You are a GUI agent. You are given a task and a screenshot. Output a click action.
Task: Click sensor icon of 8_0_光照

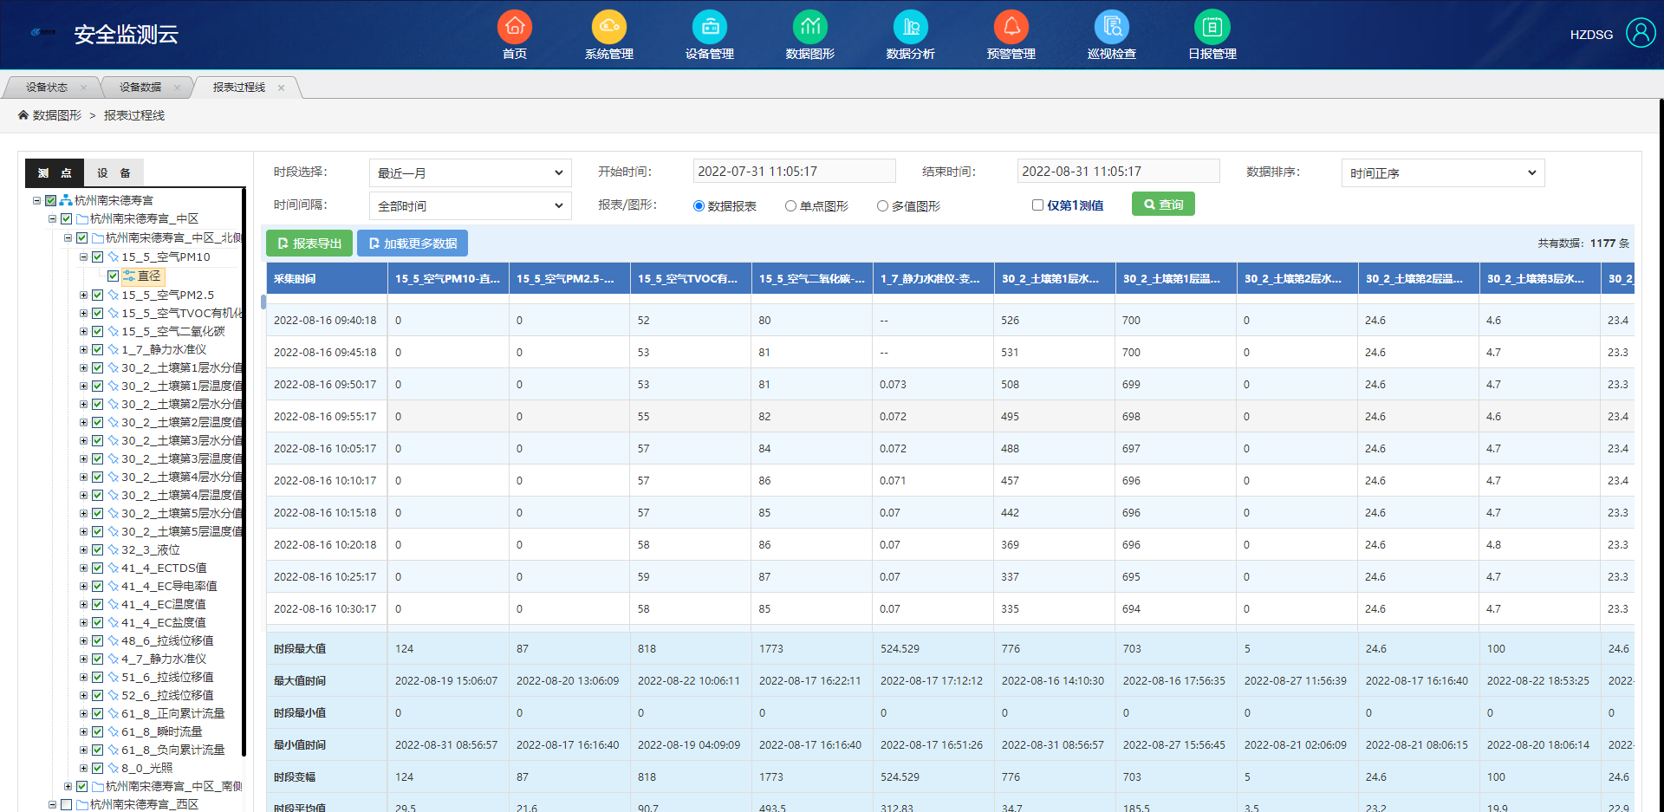coord(113,769)
